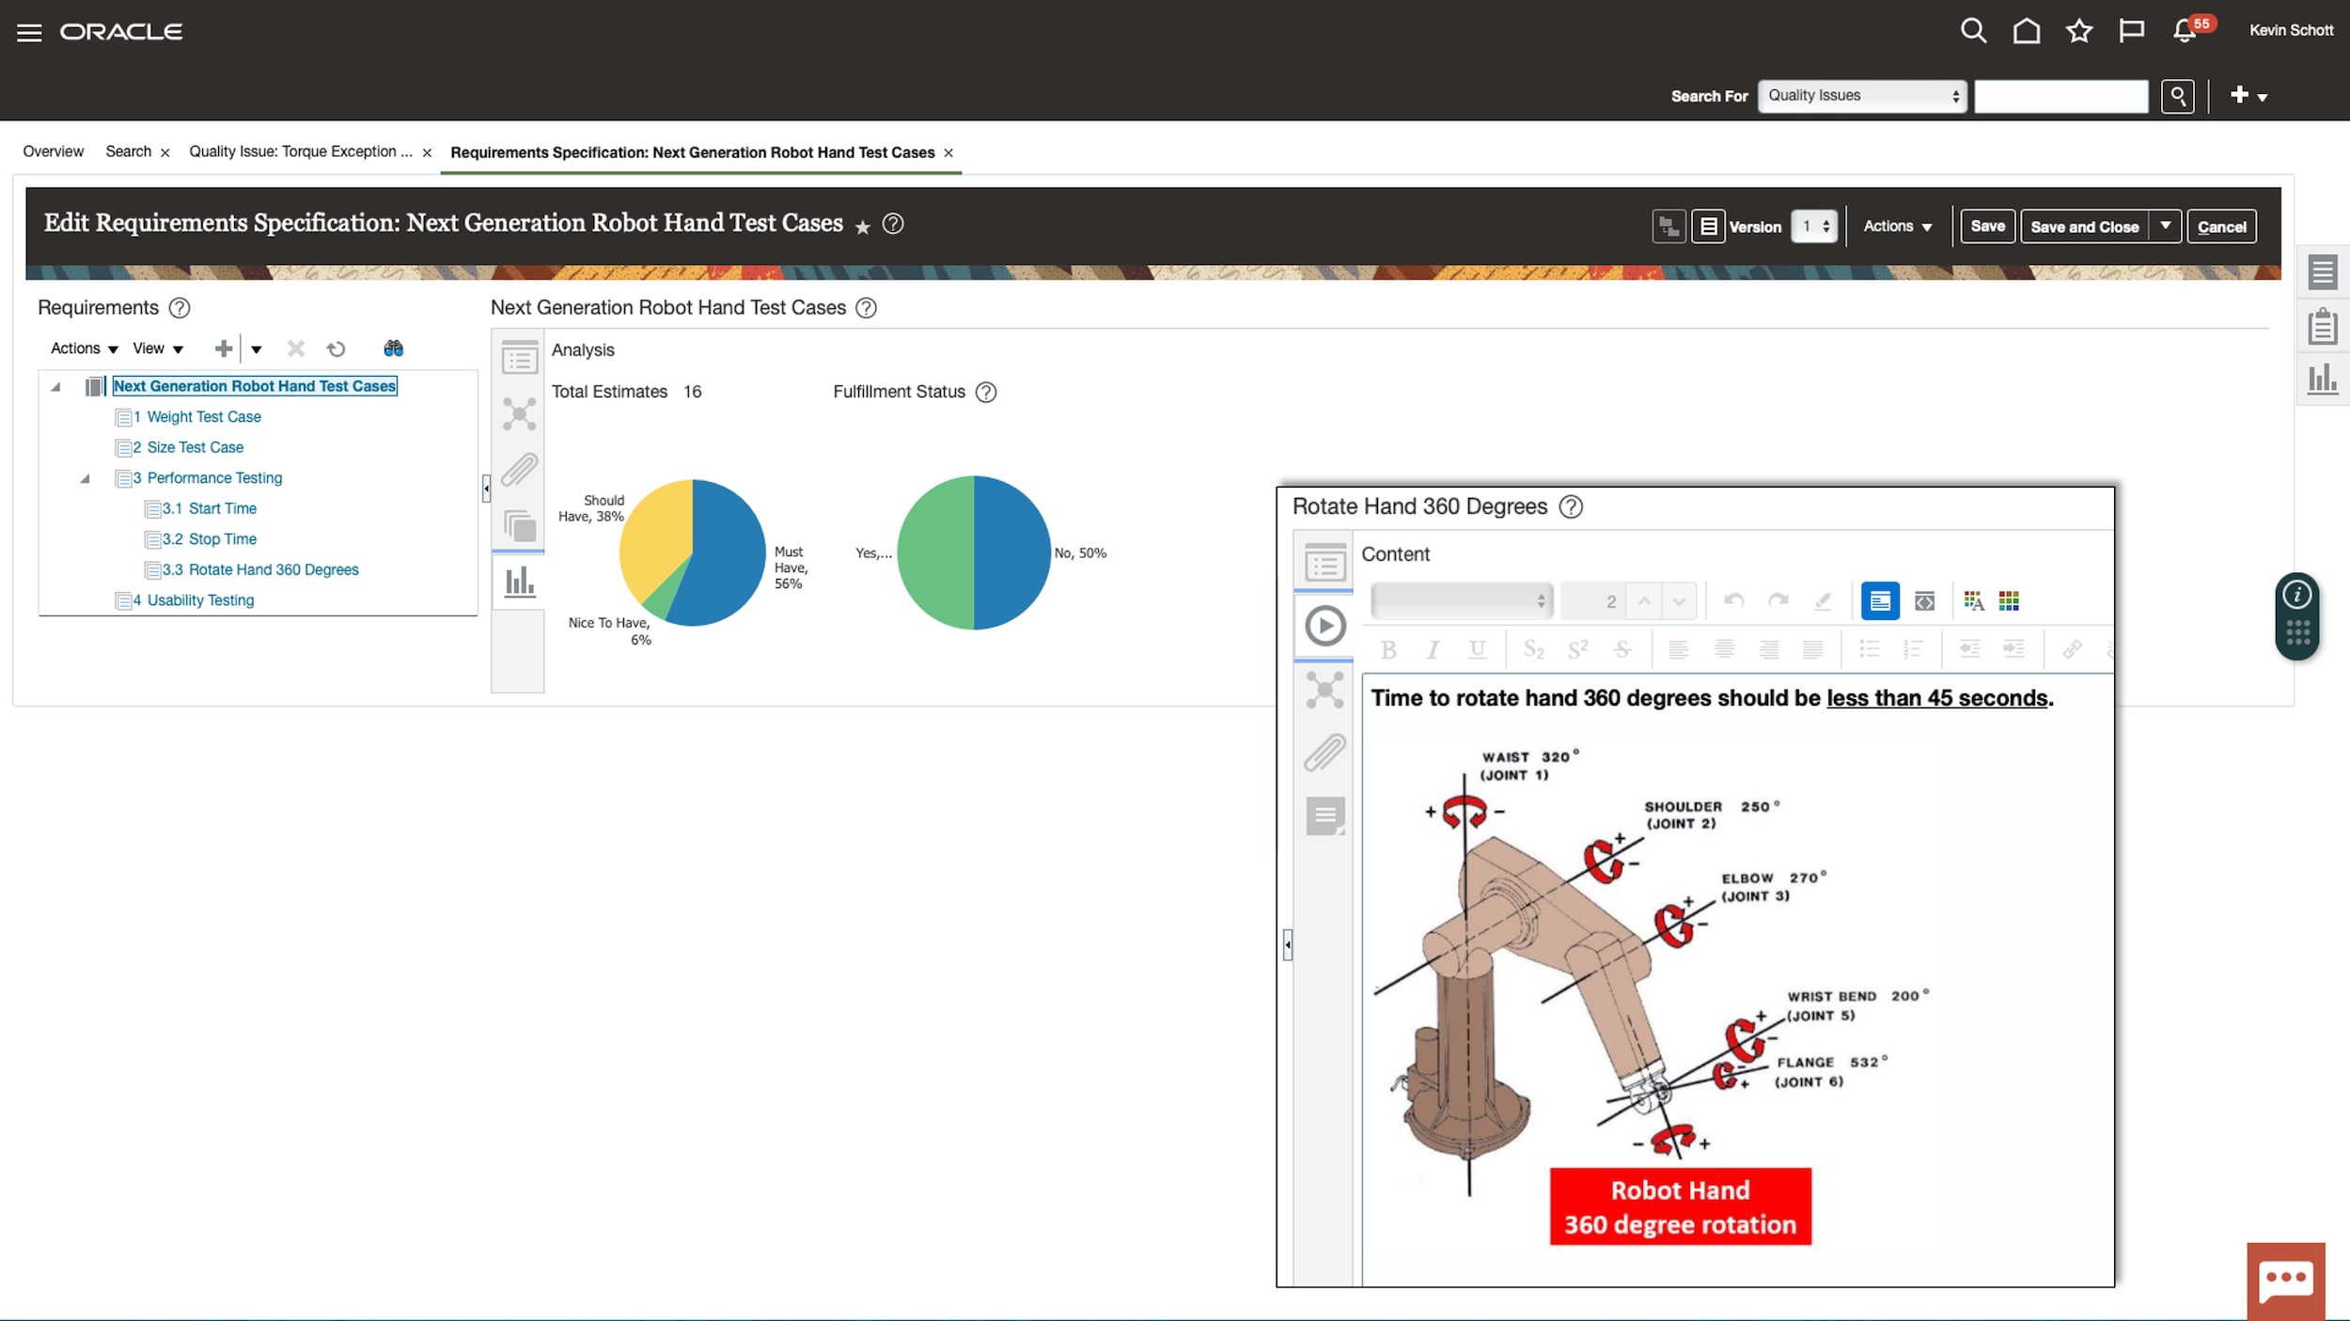Open the hamburger navigator menu
This screenshot has width=2350, height=1321.
(29, 33)
